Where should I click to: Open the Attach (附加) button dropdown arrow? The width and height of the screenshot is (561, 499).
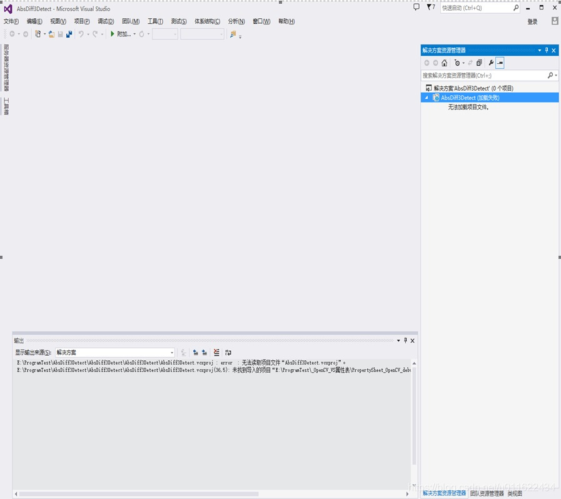pyautogui.click(x=134, y=34)
